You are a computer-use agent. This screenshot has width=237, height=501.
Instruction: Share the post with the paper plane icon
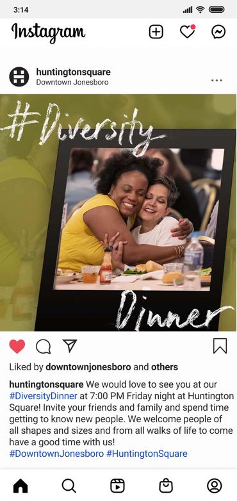pos(70,346)
